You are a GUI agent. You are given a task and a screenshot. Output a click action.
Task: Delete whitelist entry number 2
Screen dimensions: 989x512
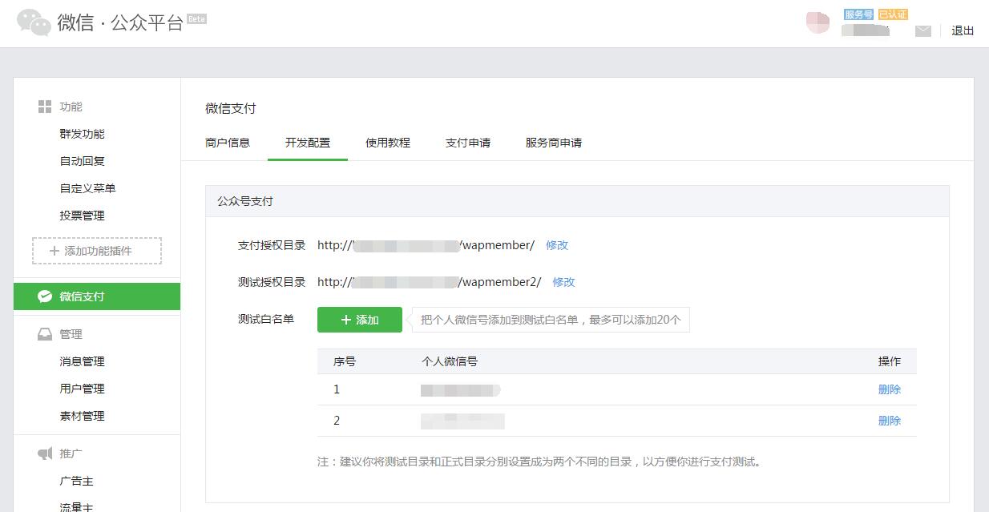coord(889,421)
